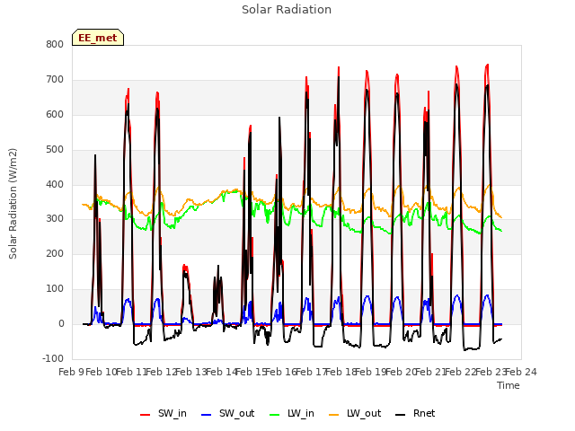Click the green LW_in legend swatch
Image resolution: width=575 pixels, height=431 pixels.
[275, 415]
